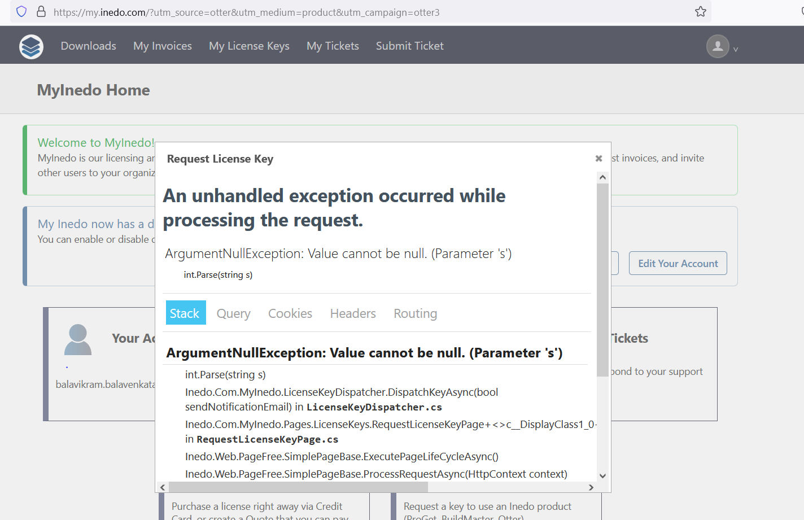Click the Welcome to MyInedo! heading
The image size is (804, 520).
pos(96,143)
